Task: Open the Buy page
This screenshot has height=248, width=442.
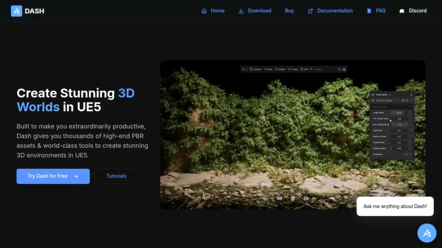Action: point(289,11)
